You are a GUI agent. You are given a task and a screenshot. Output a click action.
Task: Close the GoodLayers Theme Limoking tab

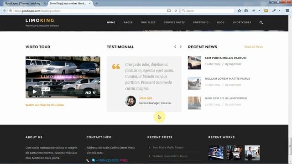coord(45,3)
